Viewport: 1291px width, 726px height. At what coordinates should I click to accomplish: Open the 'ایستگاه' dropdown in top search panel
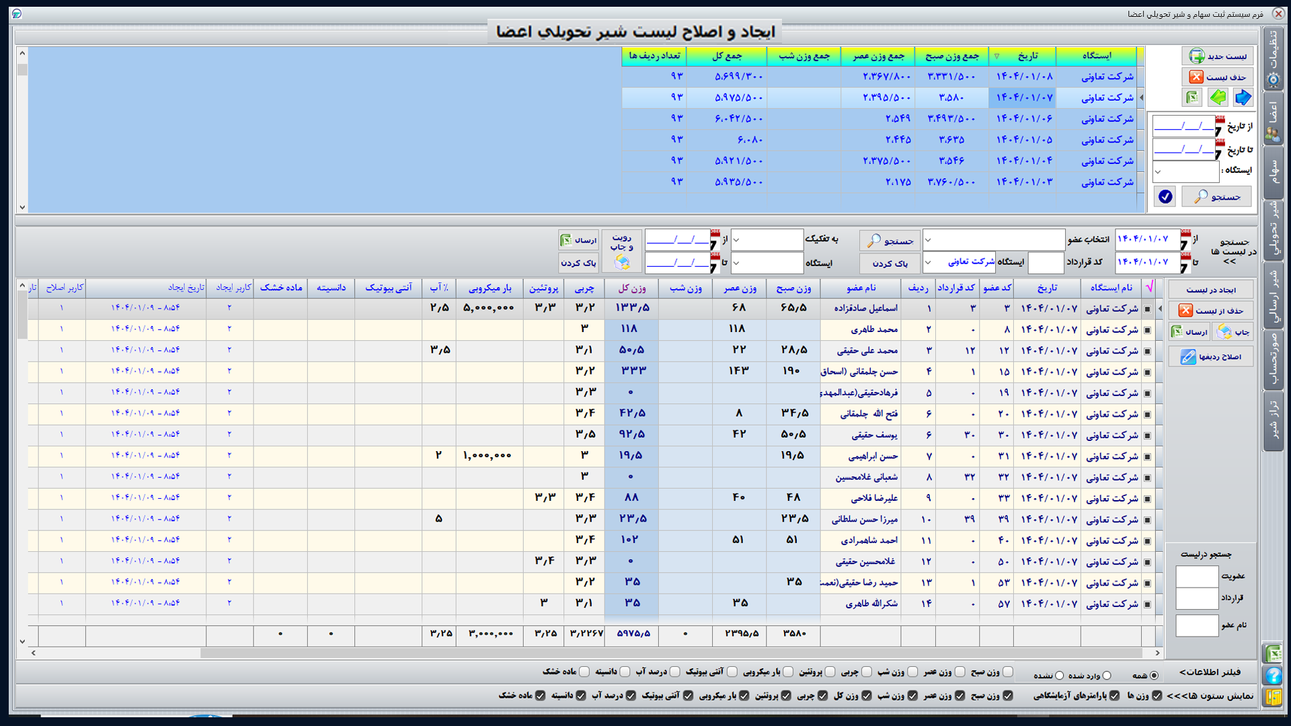click(x=1185, y=171)
